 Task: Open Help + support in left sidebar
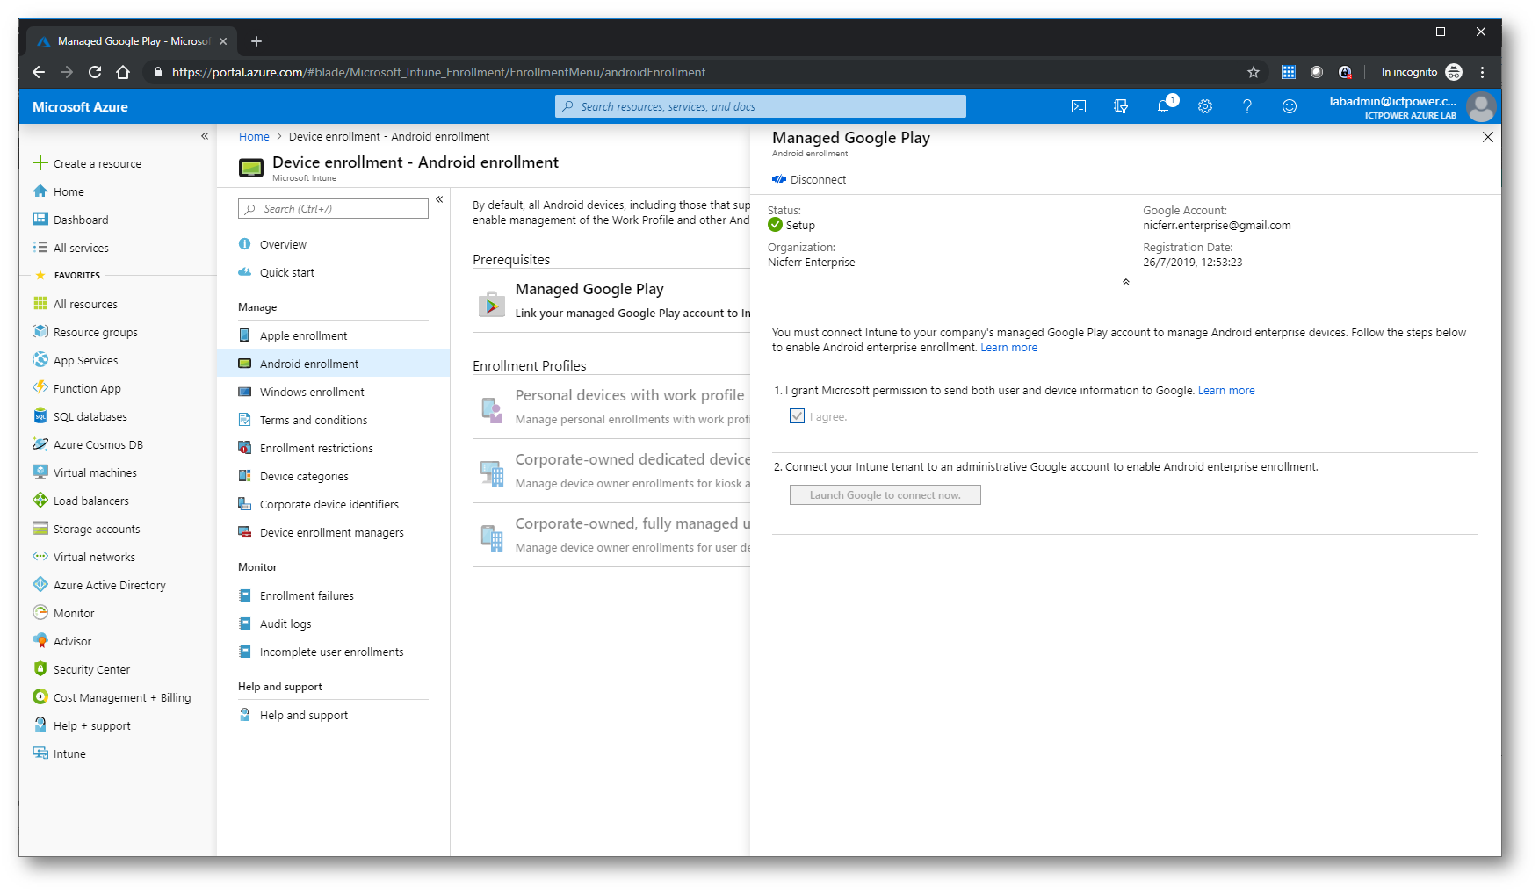pos(82,725)
